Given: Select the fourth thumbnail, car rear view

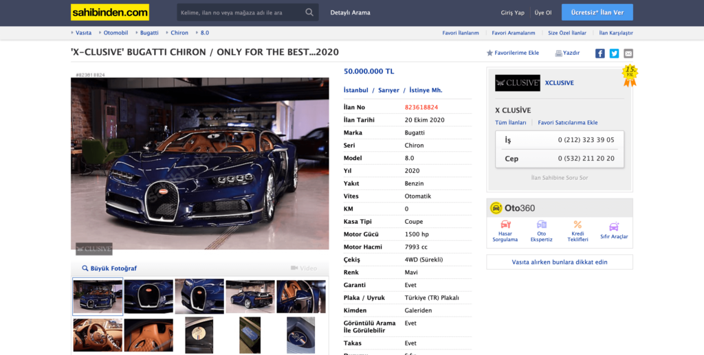Looking at the screenshot, I should click(250, 297).
